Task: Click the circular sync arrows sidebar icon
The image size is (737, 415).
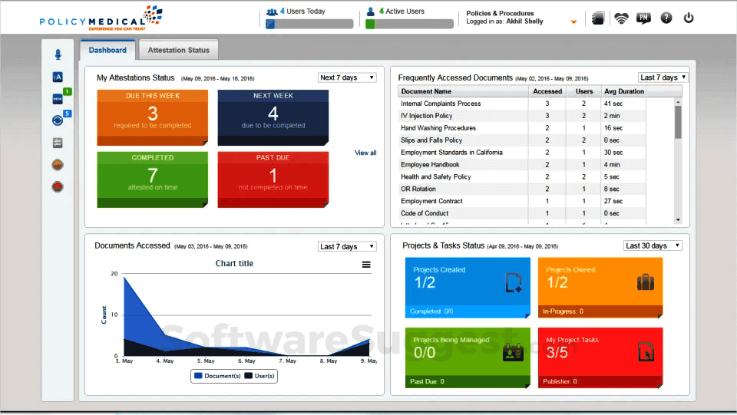Action: (58, 120)
